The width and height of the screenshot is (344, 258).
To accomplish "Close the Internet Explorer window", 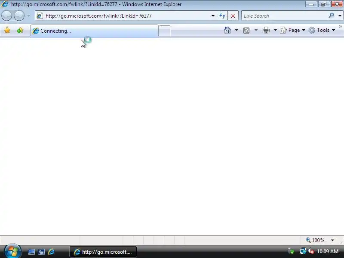I will [x=337, y=4].
